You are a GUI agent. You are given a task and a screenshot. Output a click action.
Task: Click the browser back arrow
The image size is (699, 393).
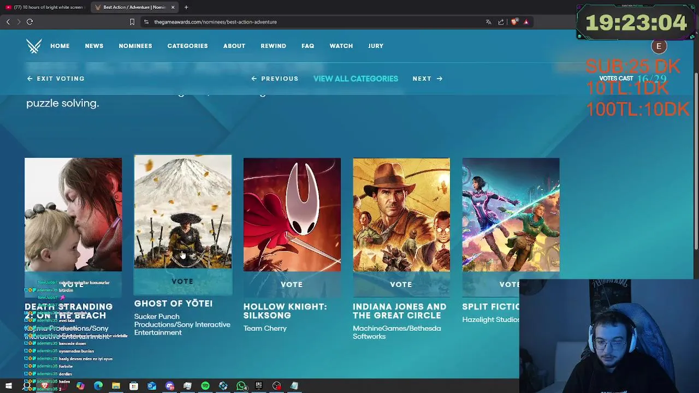click(x=8, y=22)
